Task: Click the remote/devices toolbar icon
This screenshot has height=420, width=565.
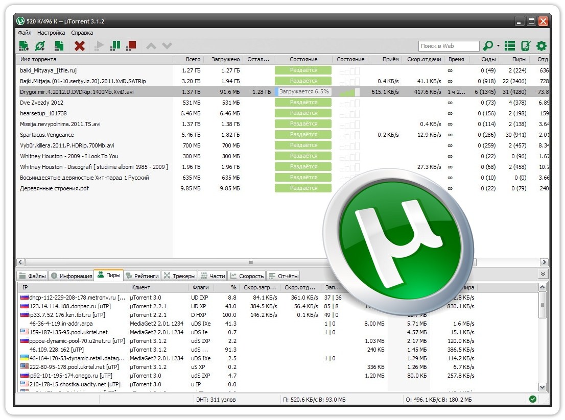Action: 526,46
